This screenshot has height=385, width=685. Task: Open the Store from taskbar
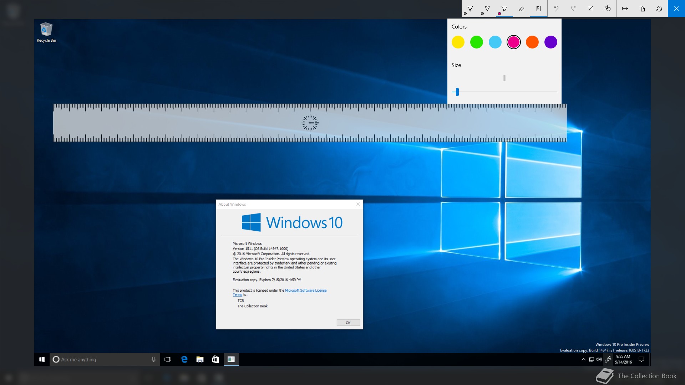click(x=215, y=359)
